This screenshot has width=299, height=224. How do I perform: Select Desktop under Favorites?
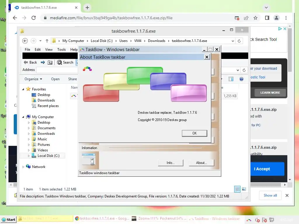pyautogui.click(x=44, y=95)
